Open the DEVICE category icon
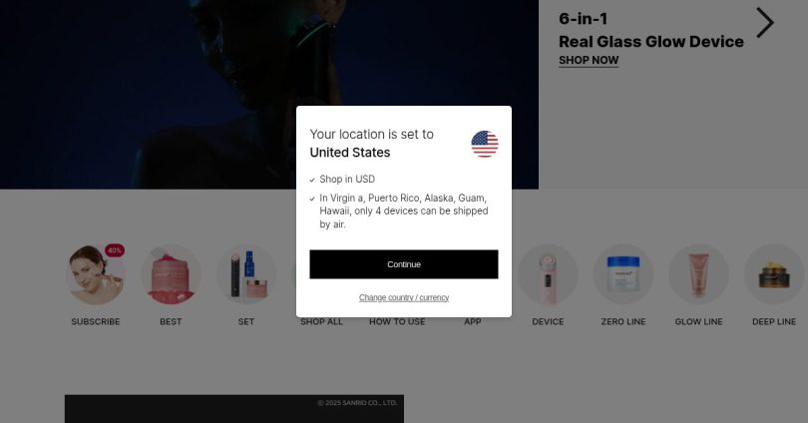This screenshot has height=423, width=808. point(548,274)
